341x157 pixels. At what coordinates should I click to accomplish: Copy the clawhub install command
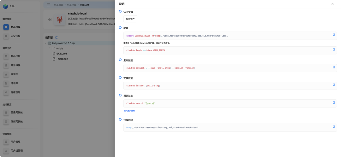[x=334, y=85]
